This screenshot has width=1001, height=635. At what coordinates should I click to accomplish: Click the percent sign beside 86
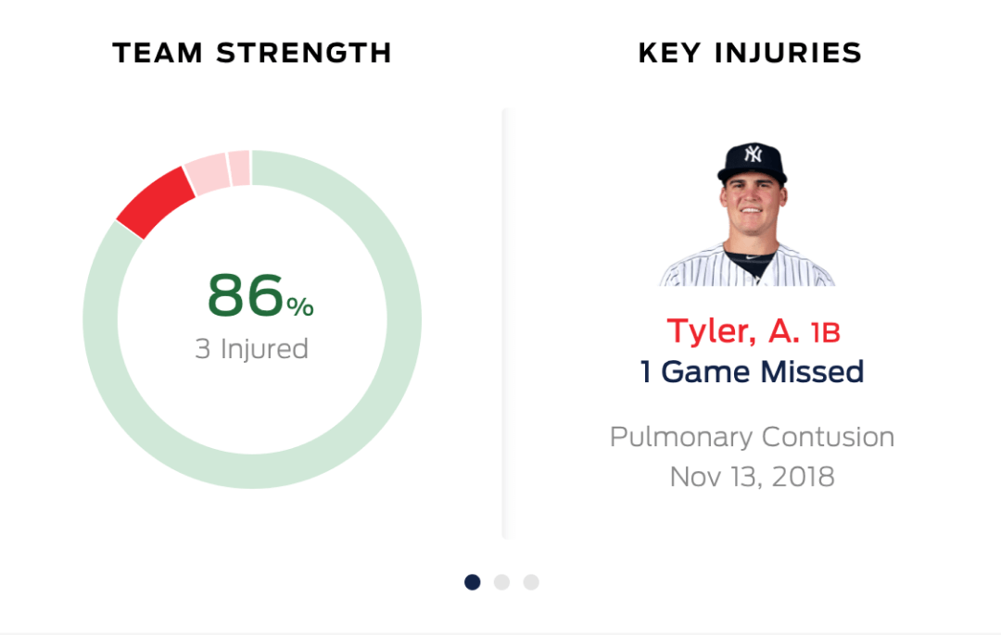point(299,307)
